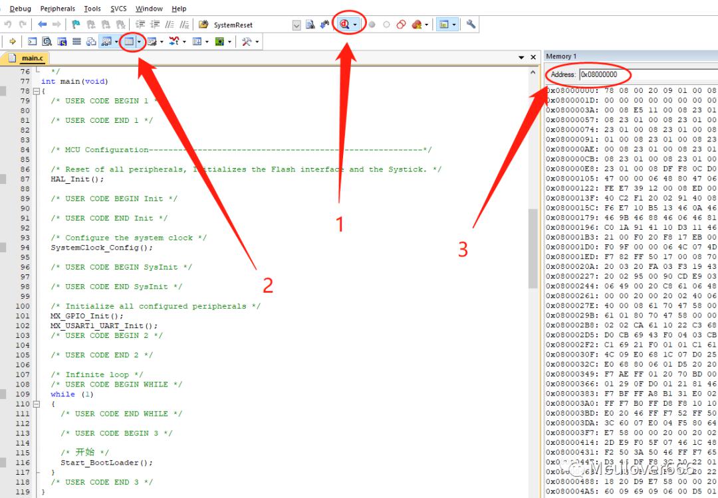The image size is (718, 498).
Task: Click the indent selected lines icon
Action: [140, 25]
